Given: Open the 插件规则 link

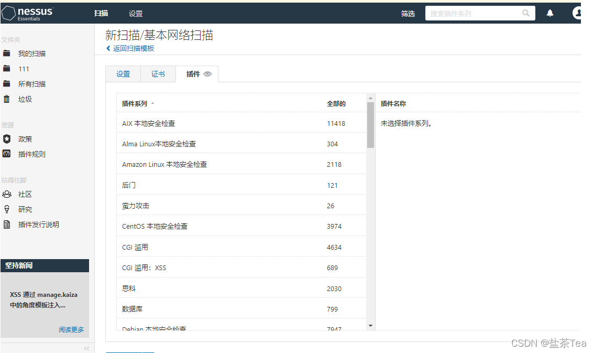Looking at the screenshot, I should tap(32, 154).
